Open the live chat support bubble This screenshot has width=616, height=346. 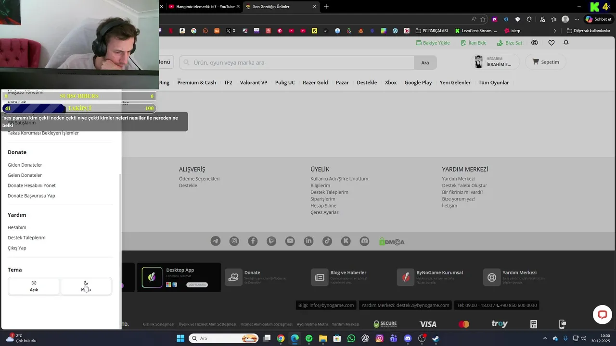[x=602, y=315]
